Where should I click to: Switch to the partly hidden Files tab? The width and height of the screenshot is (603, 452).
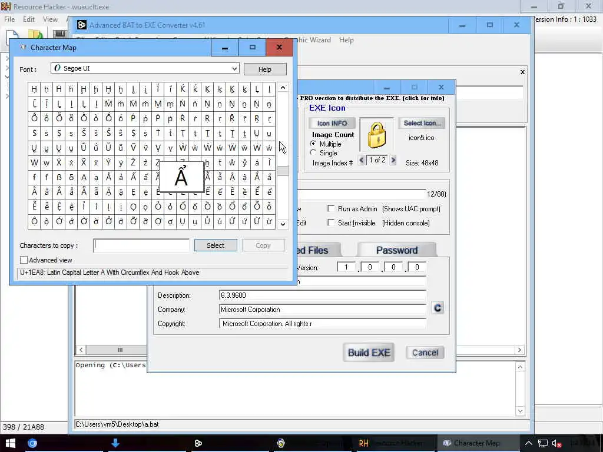[x=319, y=250]
